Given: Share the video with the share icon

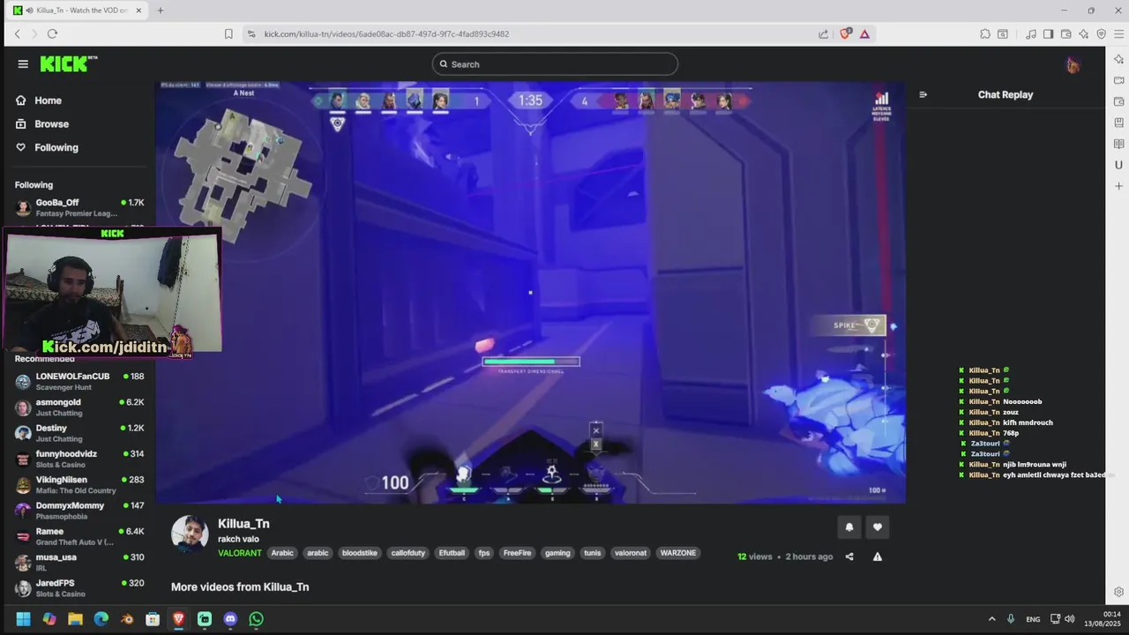Looking at the screenshot, I should 849,557.
